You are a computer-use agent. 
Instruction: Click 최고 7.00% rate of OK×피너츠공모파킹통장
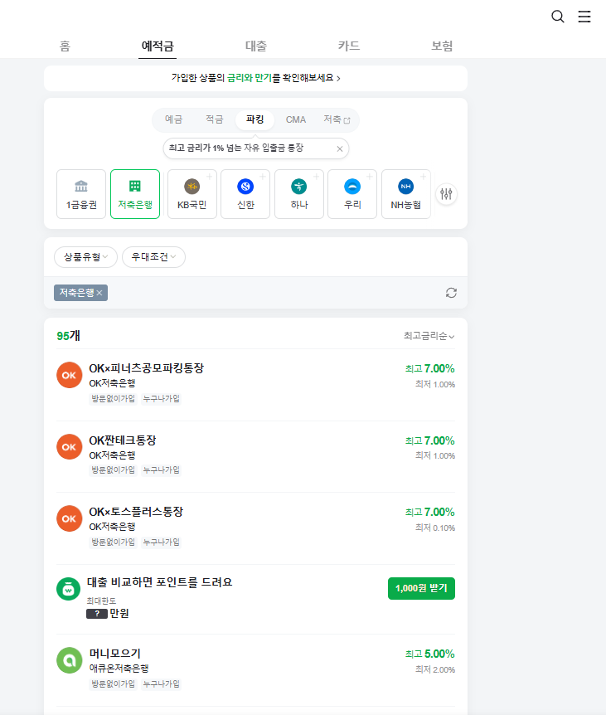[x=430, y=368]
